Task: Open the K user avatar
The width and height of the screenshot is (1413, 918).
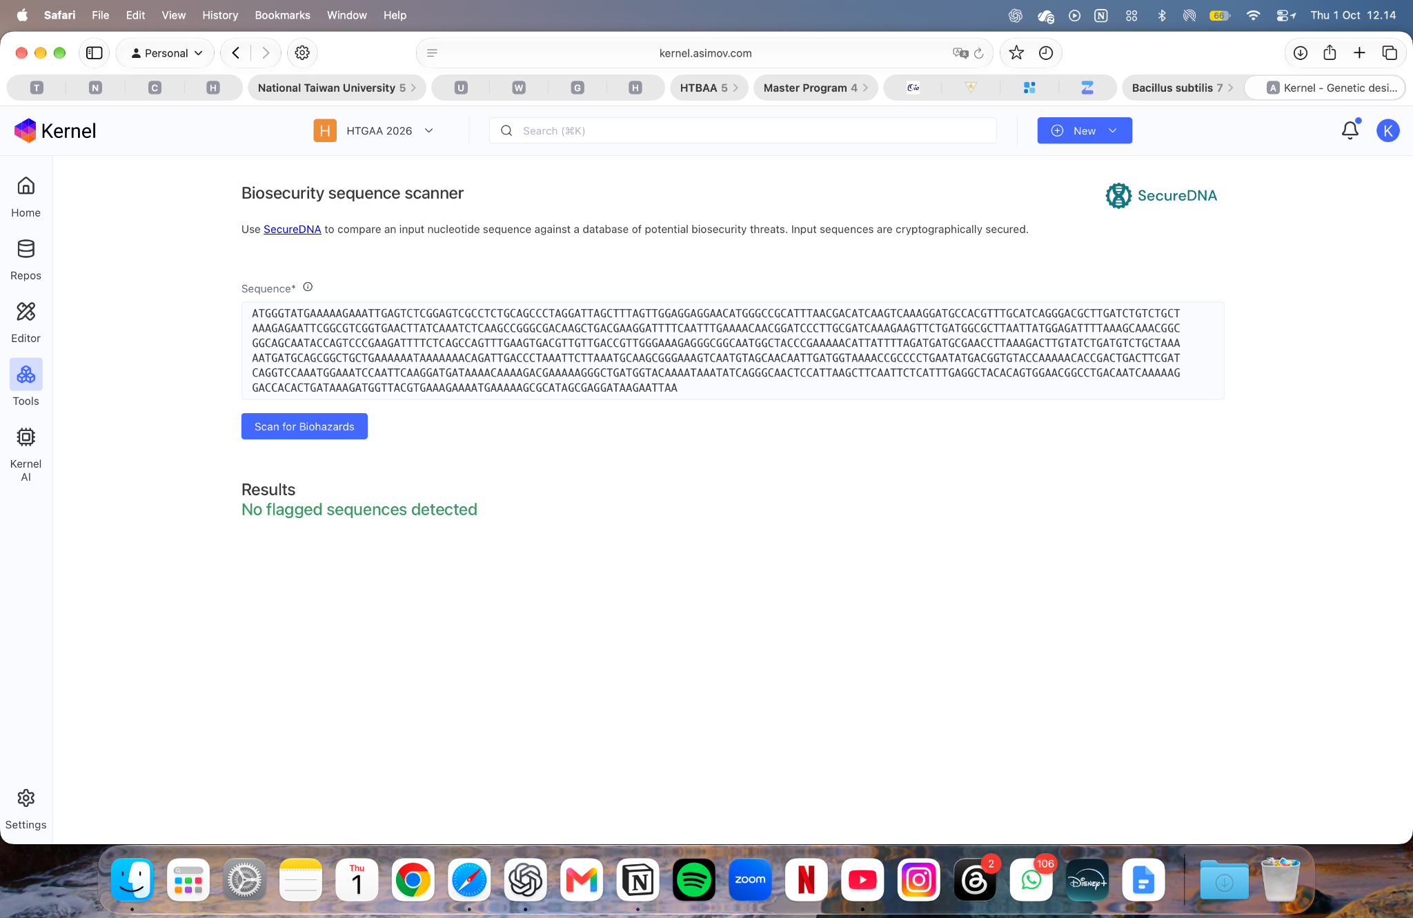Action: 1387,130
